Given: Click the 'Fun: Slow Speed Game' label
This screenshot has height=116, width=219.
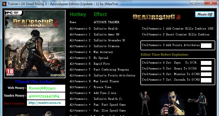Looking at the screenshot, I should (x=109, y=111).
